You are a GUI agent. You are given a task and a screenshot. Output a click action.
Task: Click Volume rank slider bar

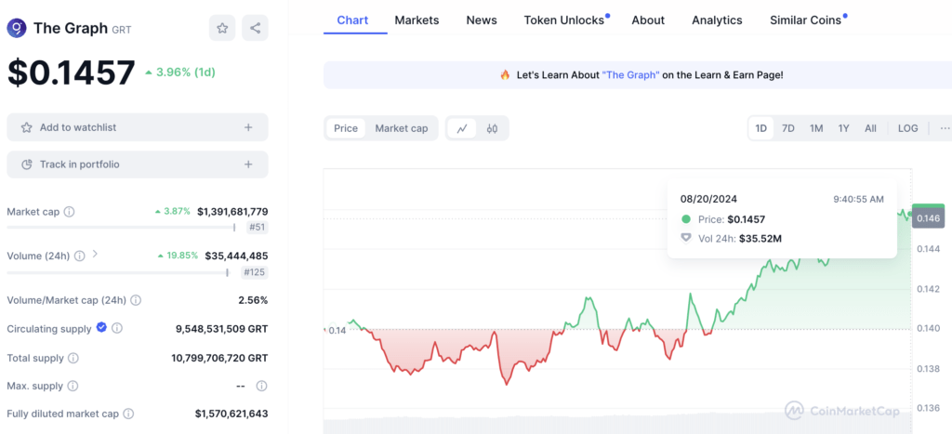point(118,272)
